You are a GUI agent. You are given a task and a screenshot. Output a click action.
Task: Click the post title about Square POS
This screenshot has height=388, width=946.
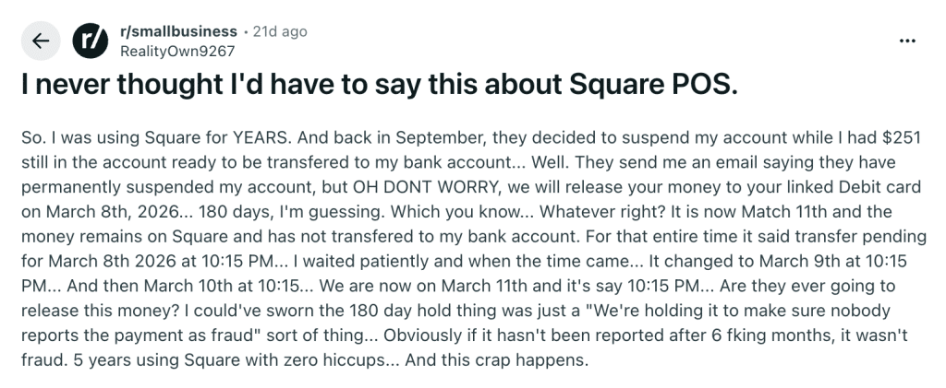click(x=379, y=86)
